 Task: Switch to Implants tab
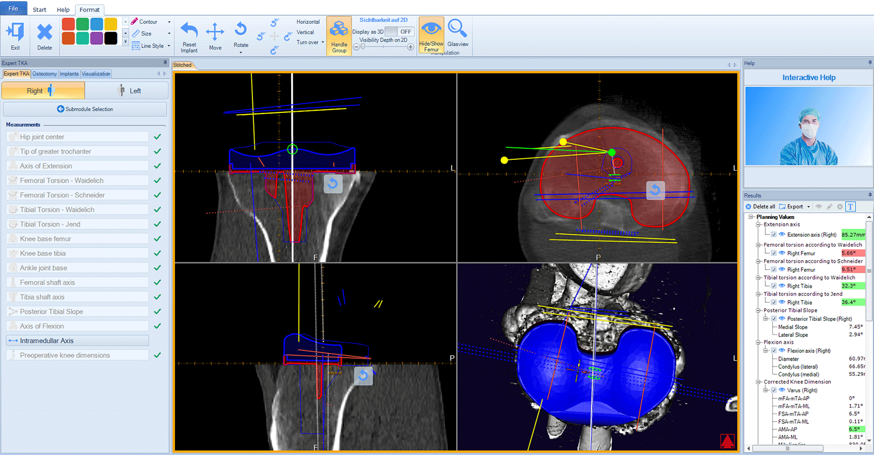click(69, 74)
